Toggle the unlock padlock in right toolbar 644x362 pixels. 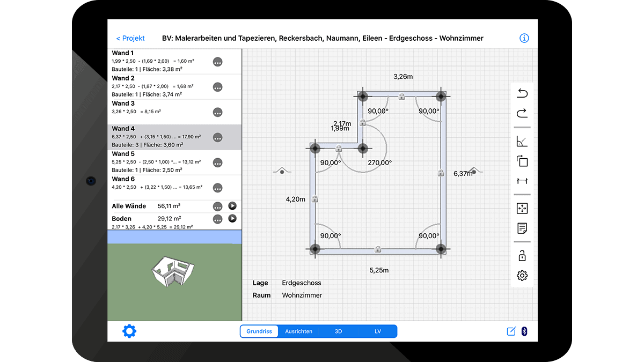(x=522, y=255)
